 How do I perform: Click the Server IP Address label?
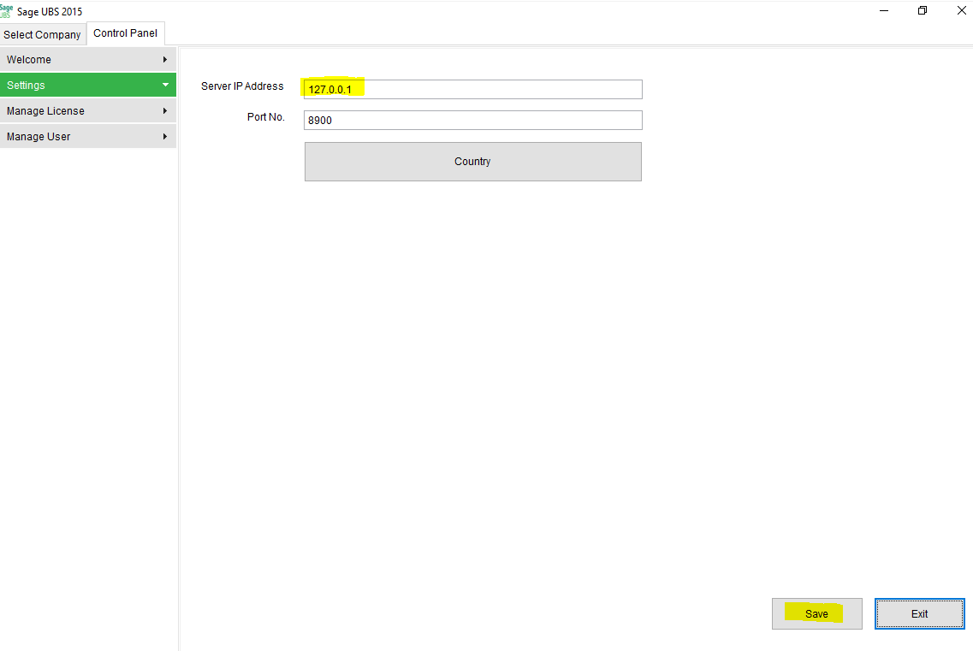242,86
